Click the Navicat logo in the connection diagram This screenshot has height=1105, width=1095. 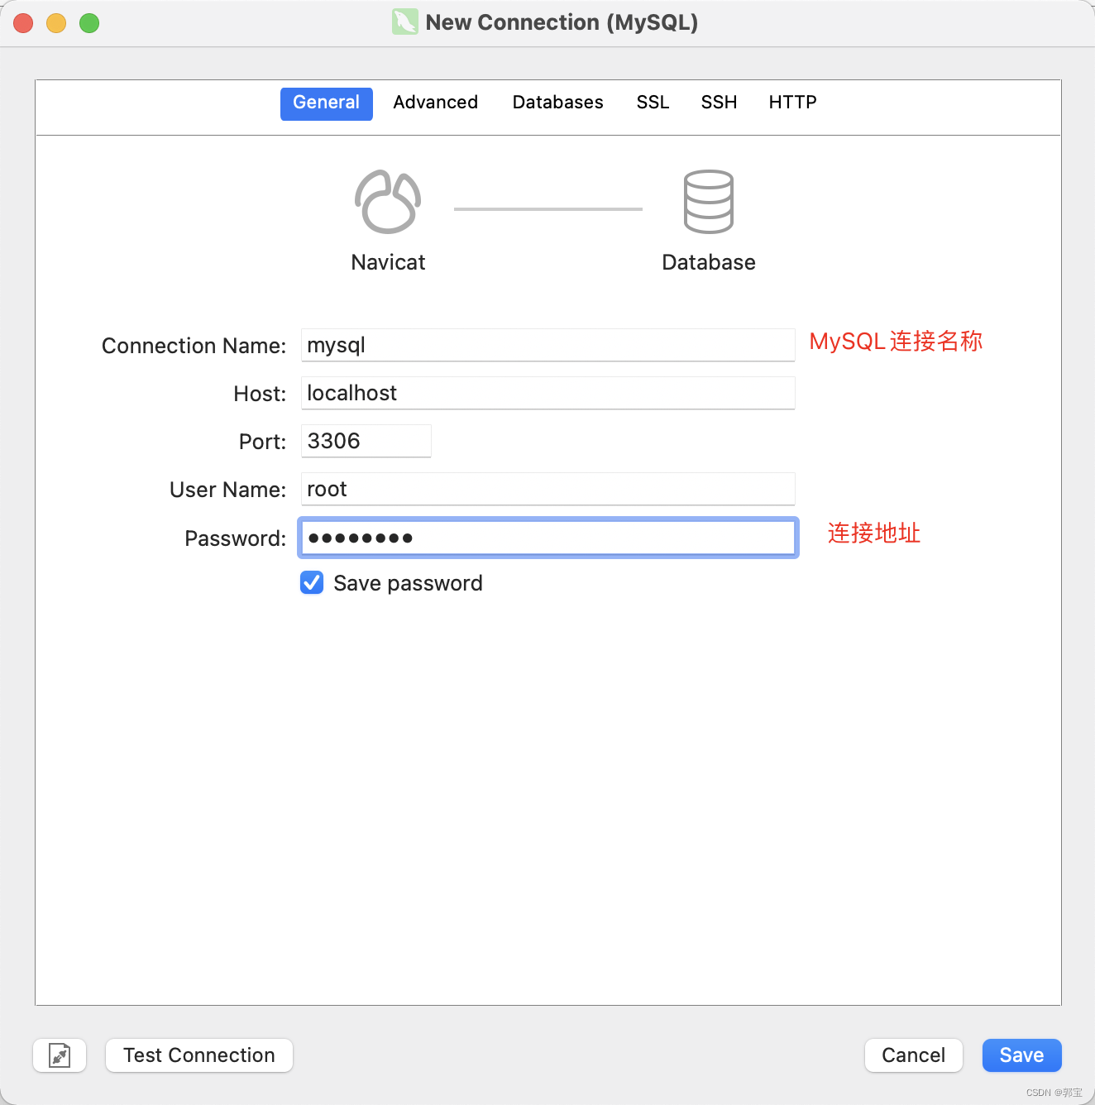point(387,201)
